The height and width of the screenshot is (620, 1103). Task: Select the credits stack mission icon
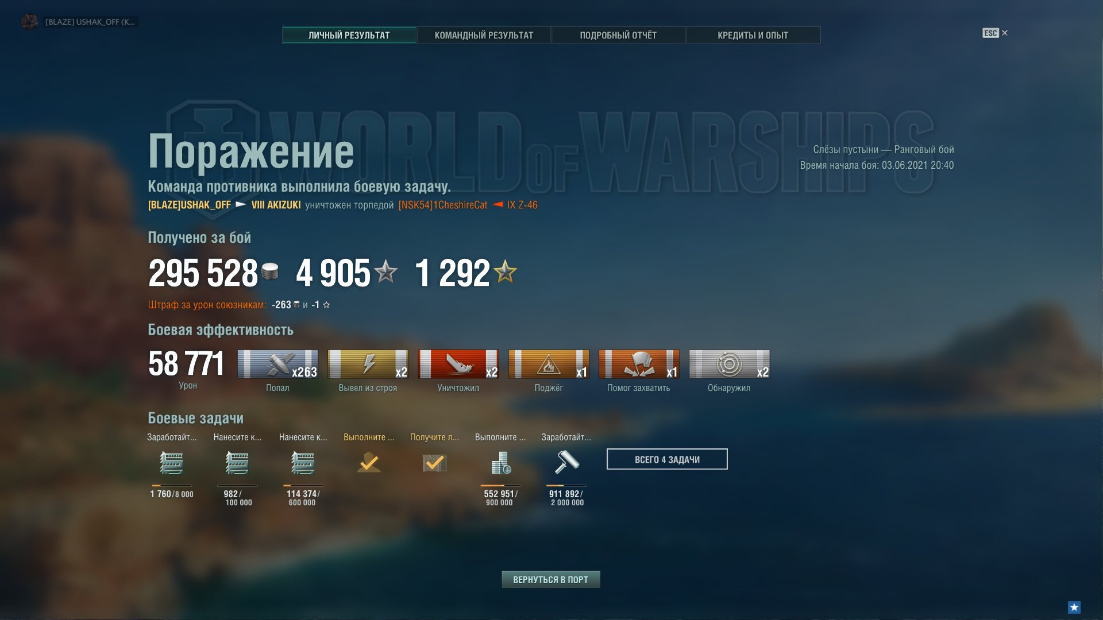click(x=500, y=462)
